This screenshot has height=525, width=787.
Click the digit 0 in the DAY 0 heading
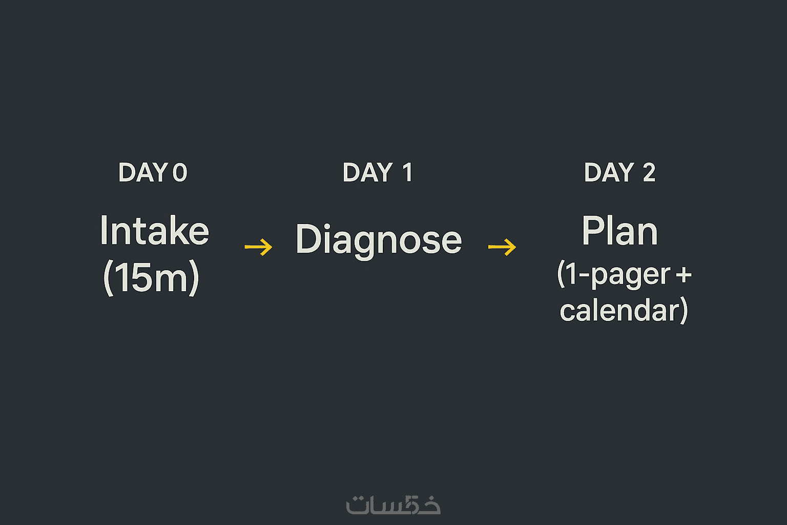tap(180, 173)
